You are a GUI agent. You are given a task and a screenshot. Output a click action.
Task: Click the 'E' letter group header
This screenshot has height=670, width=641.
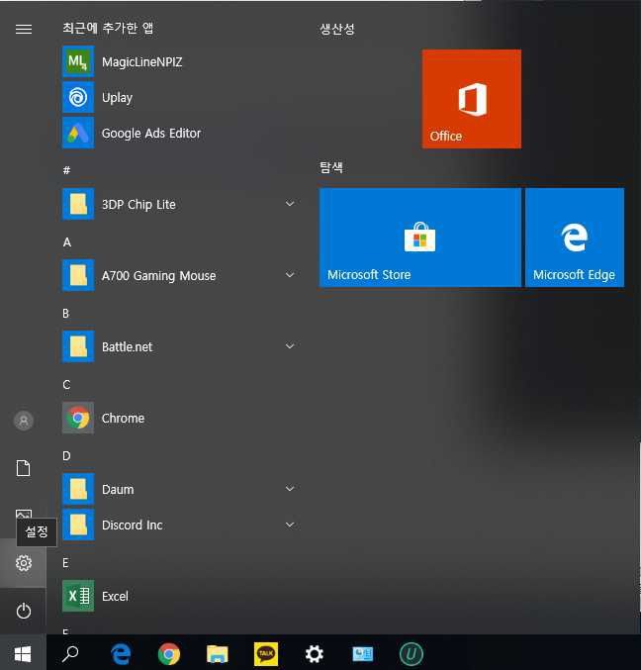tap(65, 563)
